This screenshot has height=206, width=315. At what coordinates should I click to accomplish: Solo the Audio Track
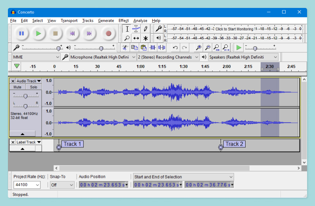[34, 87]
